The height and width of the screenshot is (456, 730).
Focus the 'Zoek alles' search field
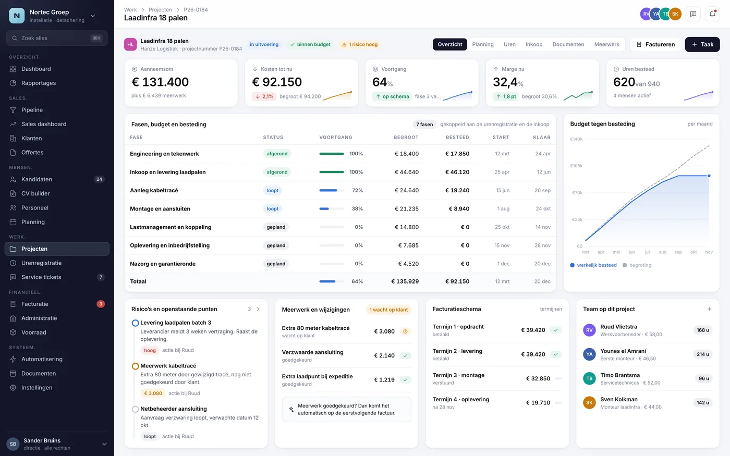tap(57, 38)
